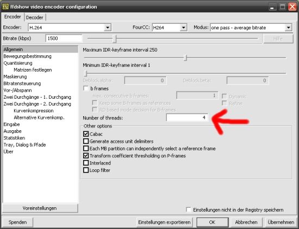Image resolution: width=299 pixels, height=229 pixels.
Task: Switch to the Decoder tab
Action: [34, 17]
